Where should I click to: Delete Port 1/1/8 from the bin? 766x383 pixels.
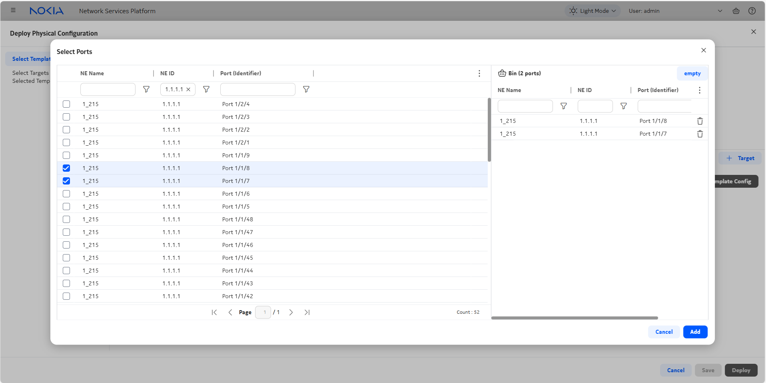tap(700, 121)
